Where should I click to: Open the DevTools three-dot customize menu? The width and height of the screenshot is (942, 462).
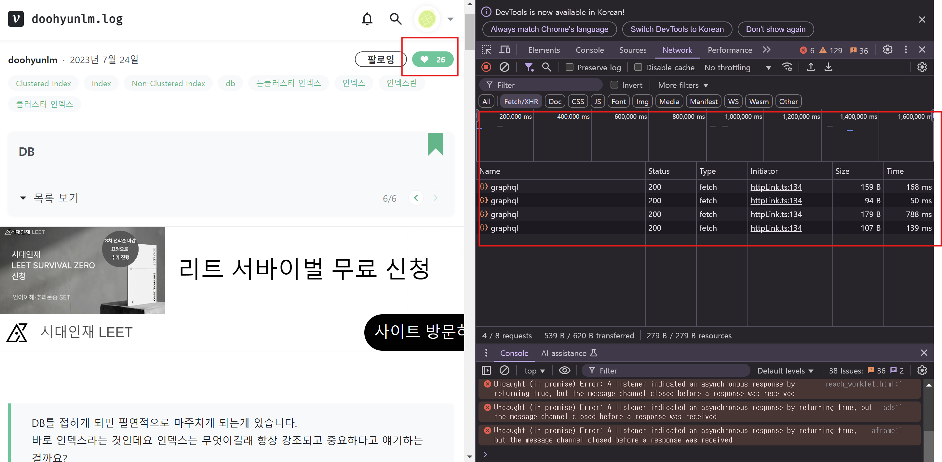[906, 50]
